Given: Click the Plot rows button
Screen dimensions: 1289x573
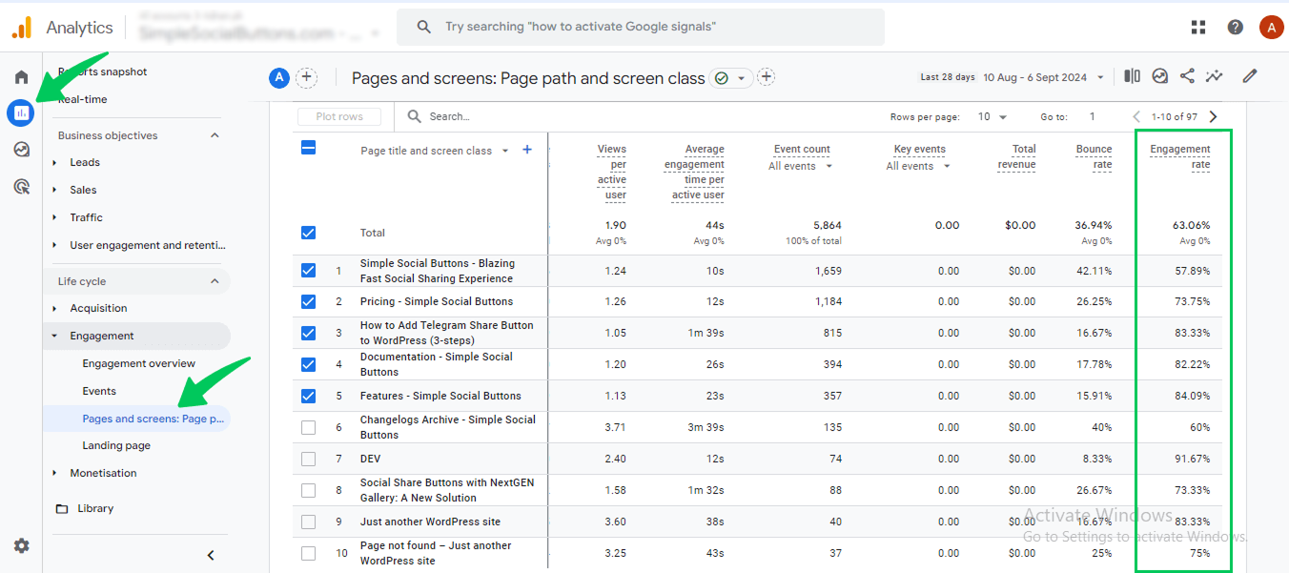Looking at the screenshot, I should point(339,116).
